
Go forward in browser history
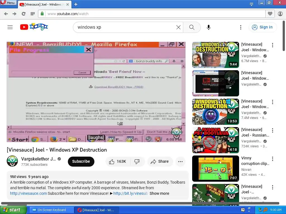15,14
